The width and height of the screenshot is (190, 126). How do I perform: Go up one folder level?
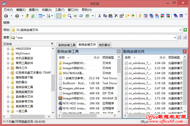27,16
